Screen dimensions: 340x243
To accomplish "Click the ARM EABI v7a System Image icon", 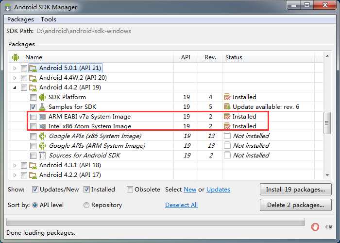I will pos(42,117).
